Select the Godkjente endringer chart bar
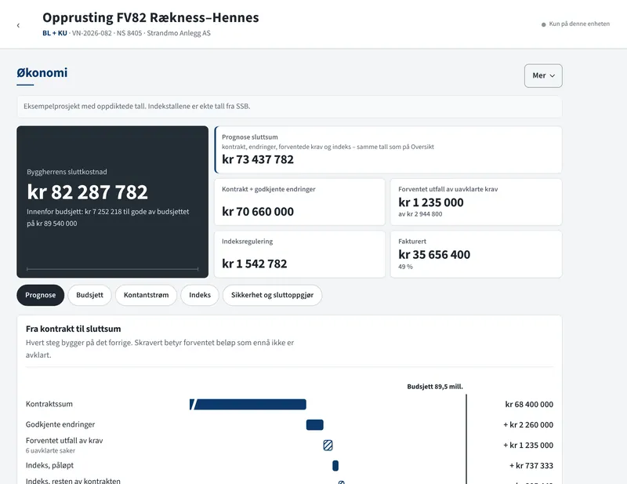This screenshot has height=484, width=627. [x=315, y=424]
